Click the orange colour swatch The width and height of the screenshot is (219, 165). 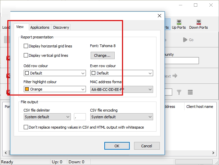click(x=27, y=89)
